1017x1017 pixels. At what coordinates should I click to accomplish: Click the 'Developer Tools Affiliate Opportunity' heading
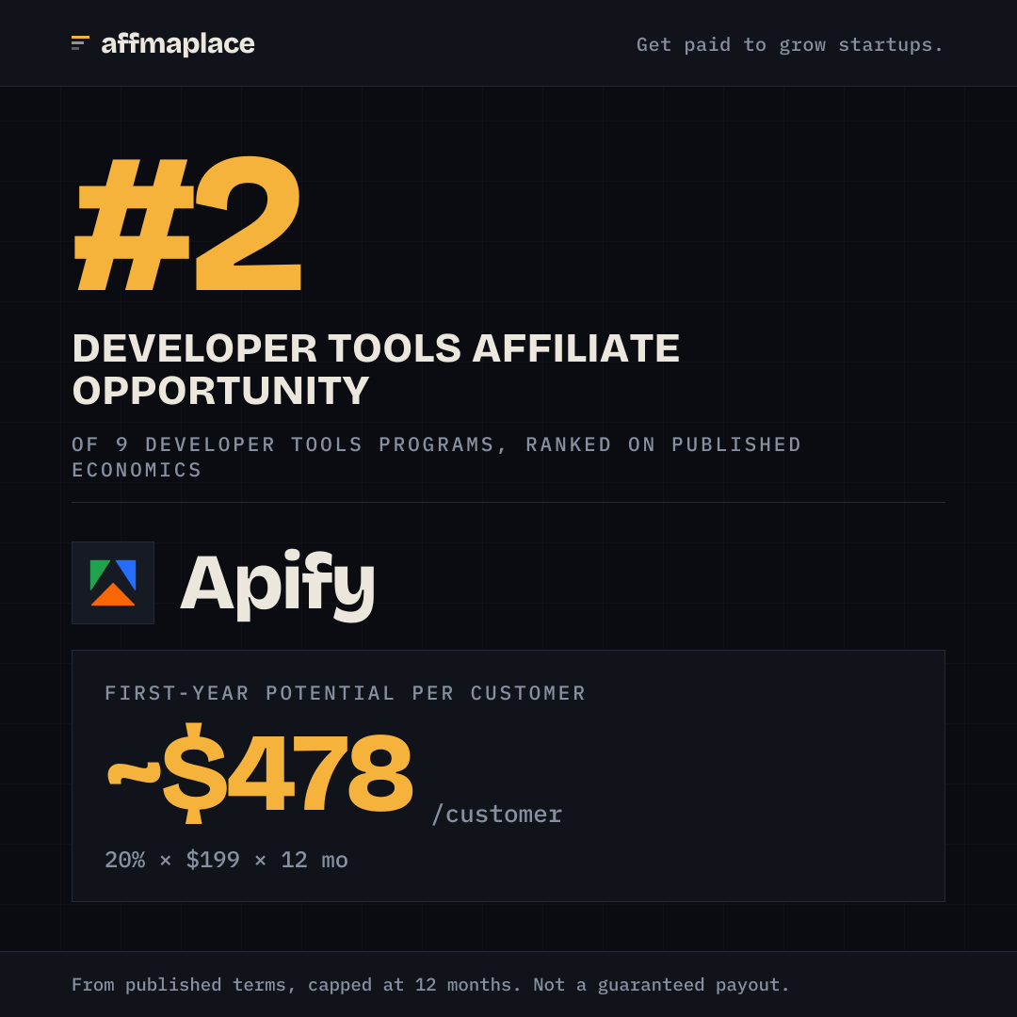pyautogui.click(x=376, y=369)
